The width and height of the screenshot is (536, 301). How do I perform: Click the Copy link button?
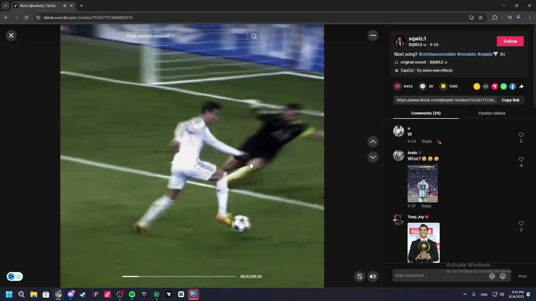click(510, 100)
